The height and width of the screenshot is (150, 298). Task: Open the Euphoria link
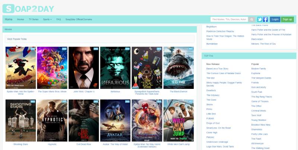256,73
